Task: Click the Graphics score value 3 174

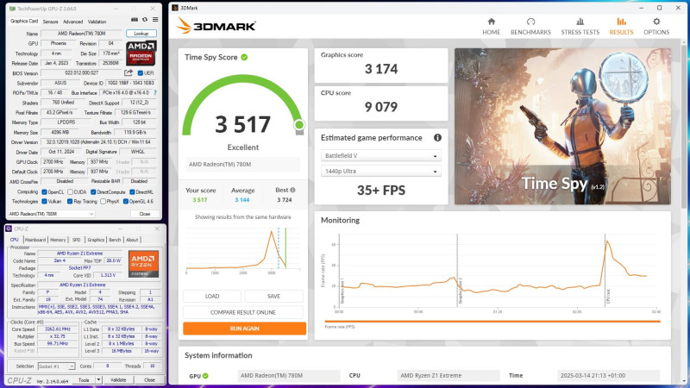Action: pos(381,69)
